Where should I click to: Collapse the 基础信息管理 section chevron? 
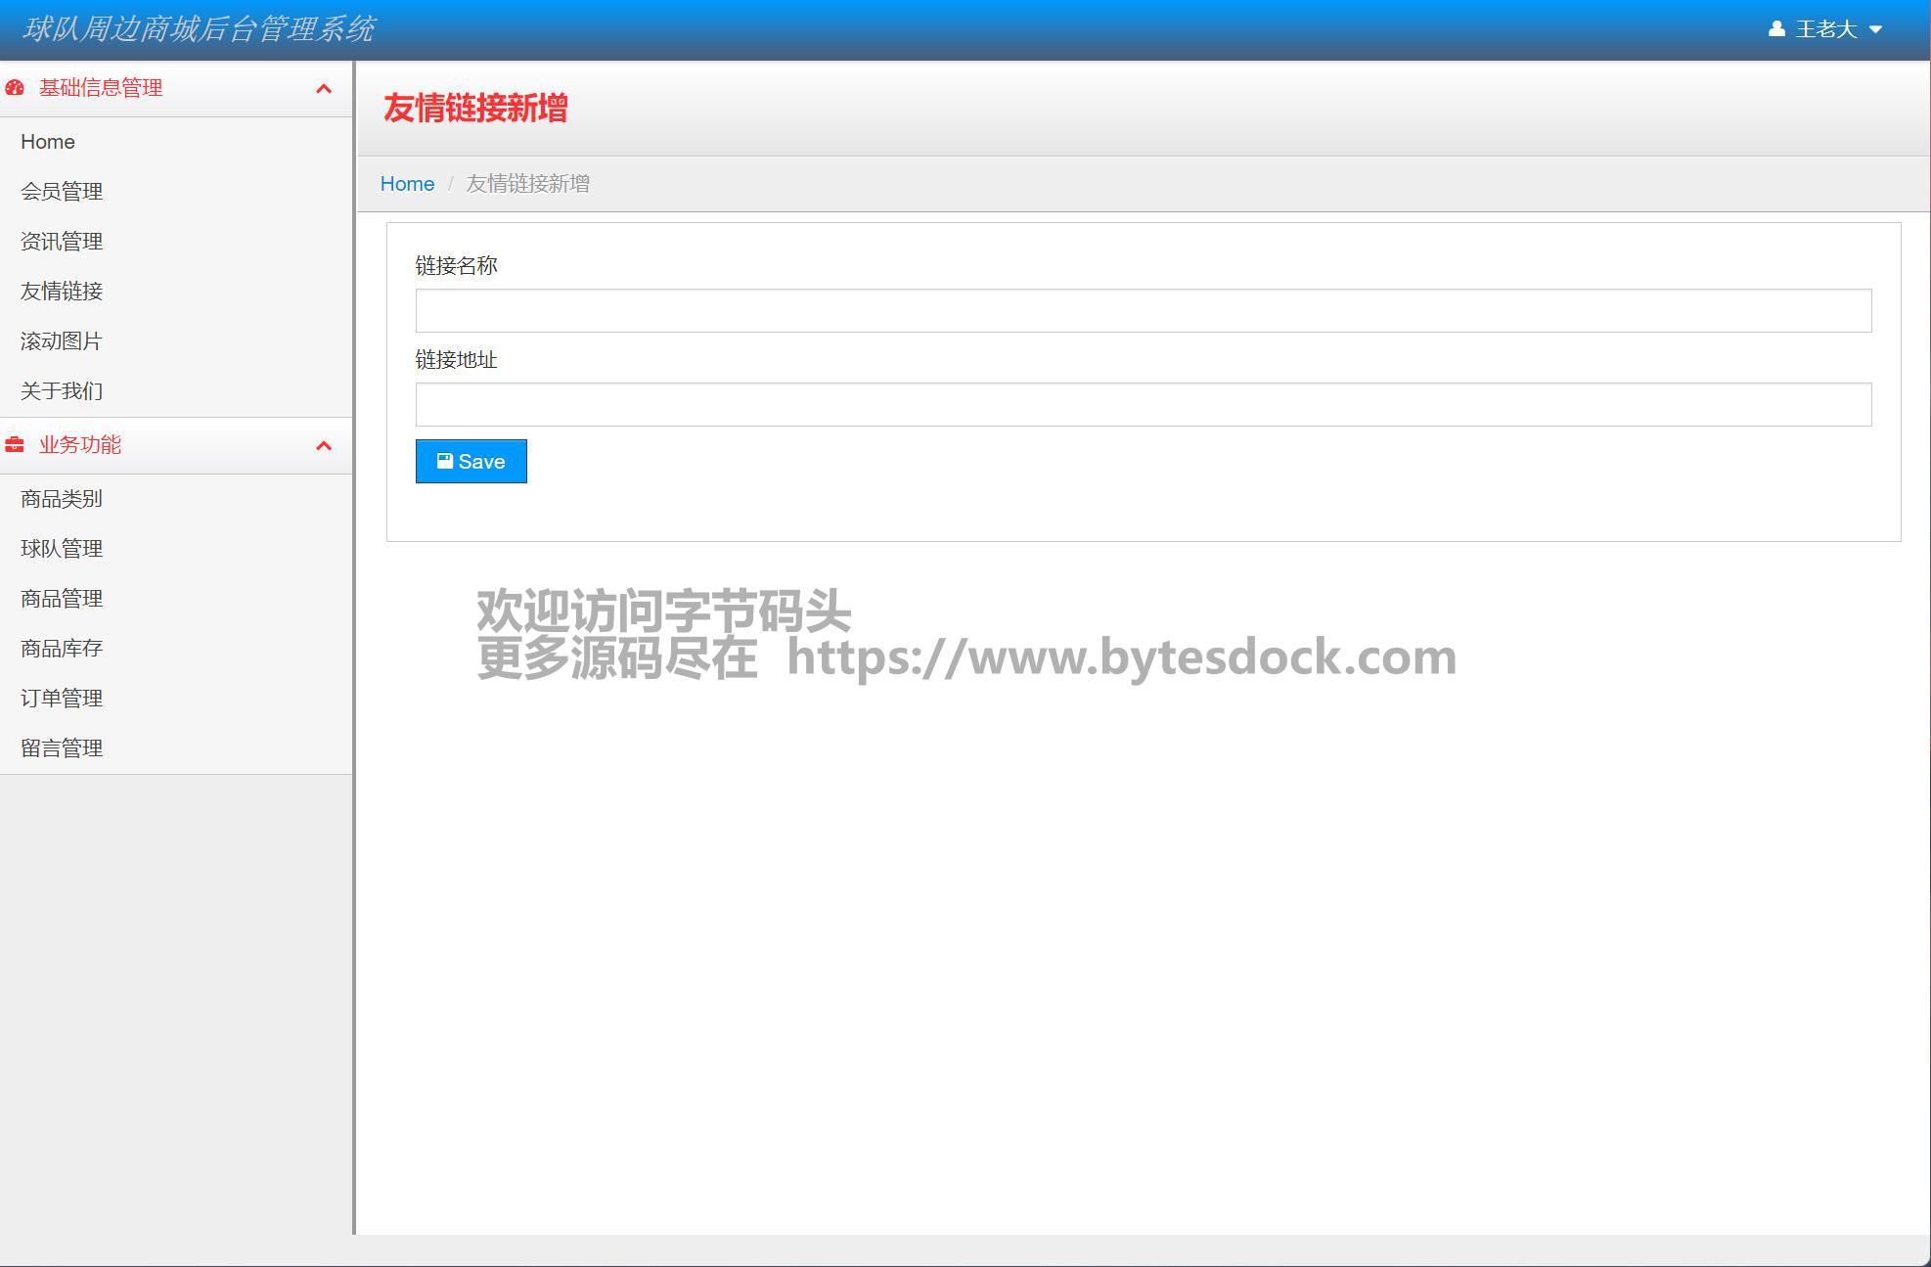324,89
